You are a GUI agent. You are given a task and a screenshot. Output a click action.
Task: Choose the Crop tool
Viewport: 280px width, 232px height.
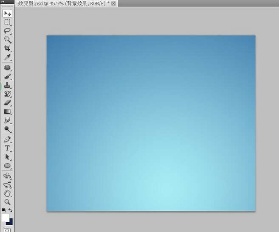pyautogui.click(x=7, y=49)
